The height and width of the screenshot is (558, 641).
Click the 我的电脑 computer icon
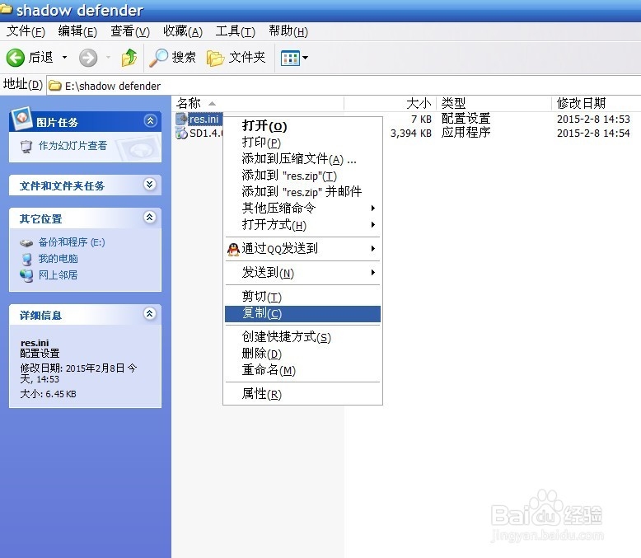(26, 259)
